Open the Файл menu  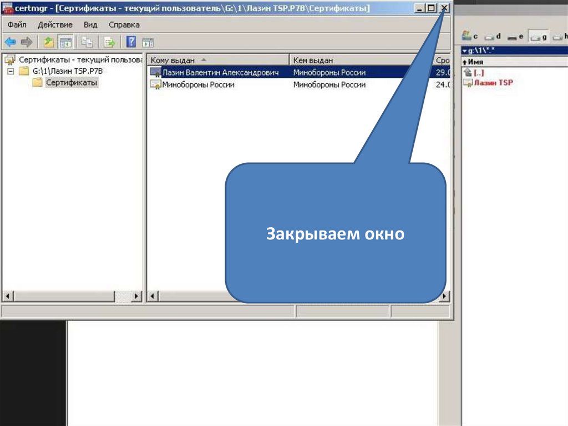click(x=17, y=25)
